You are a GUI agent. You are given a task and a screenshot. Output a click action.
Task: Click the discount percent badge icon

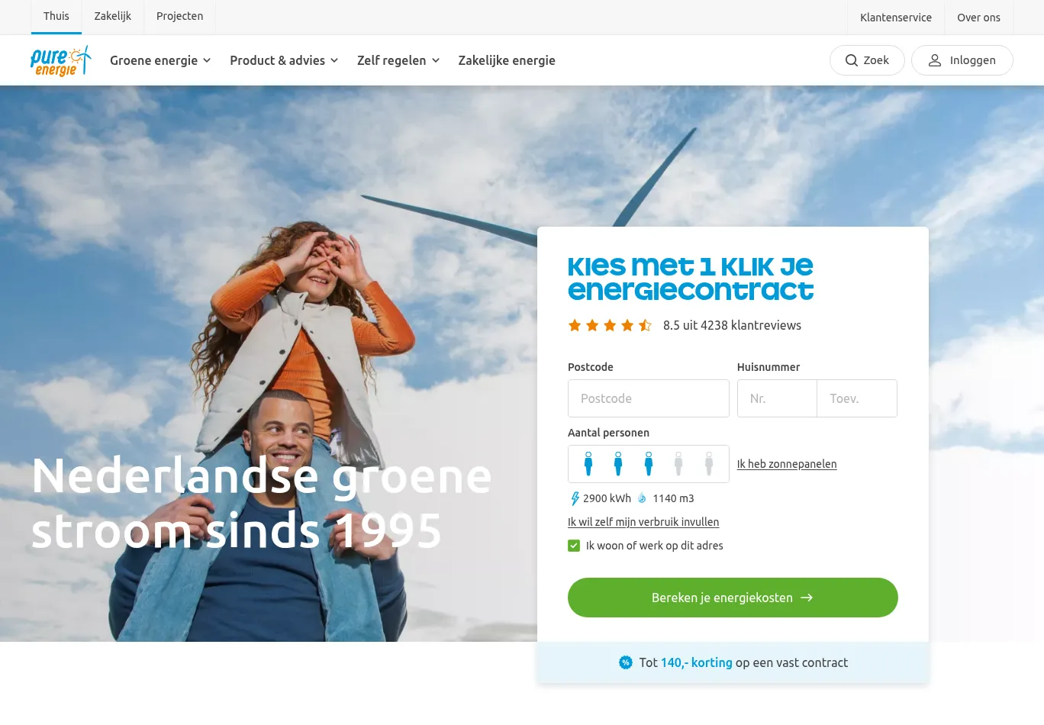pyautogui.click(x=626, y=662)
